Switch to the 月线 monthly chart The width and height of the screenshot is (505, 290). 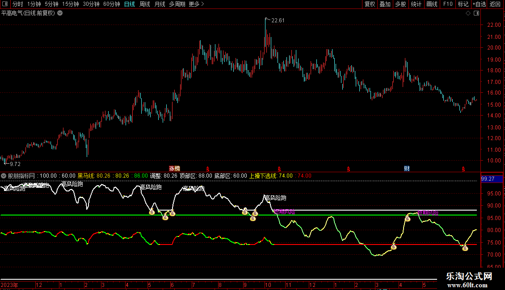[160, 4]
